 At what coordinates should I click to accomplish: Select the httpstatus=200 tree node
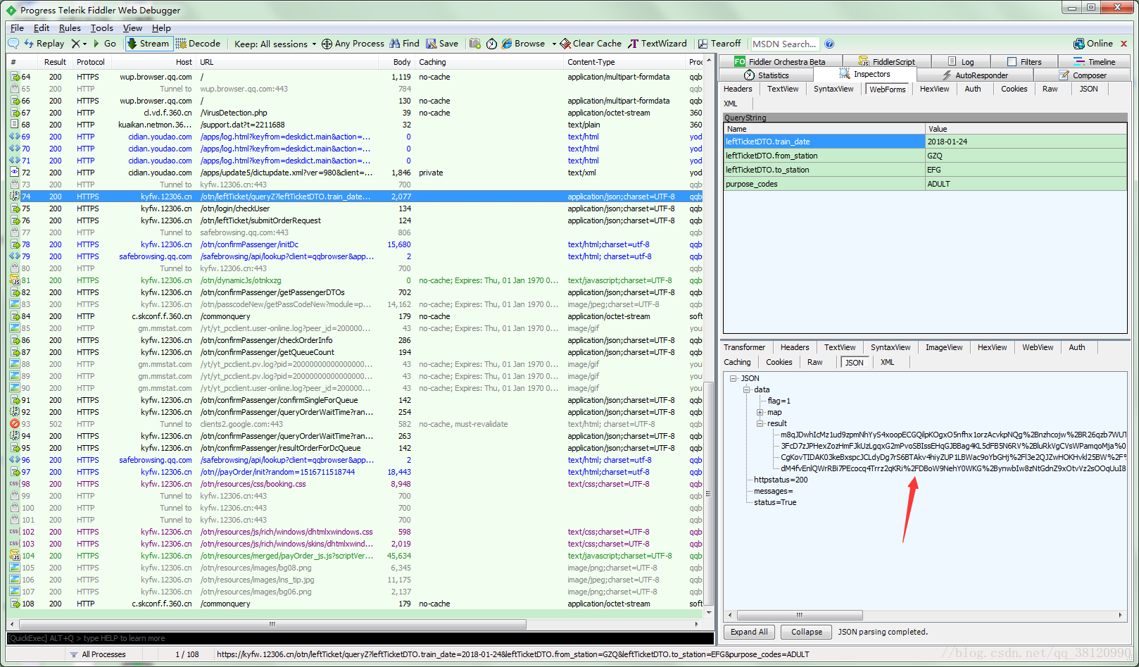tap(781, 480)
